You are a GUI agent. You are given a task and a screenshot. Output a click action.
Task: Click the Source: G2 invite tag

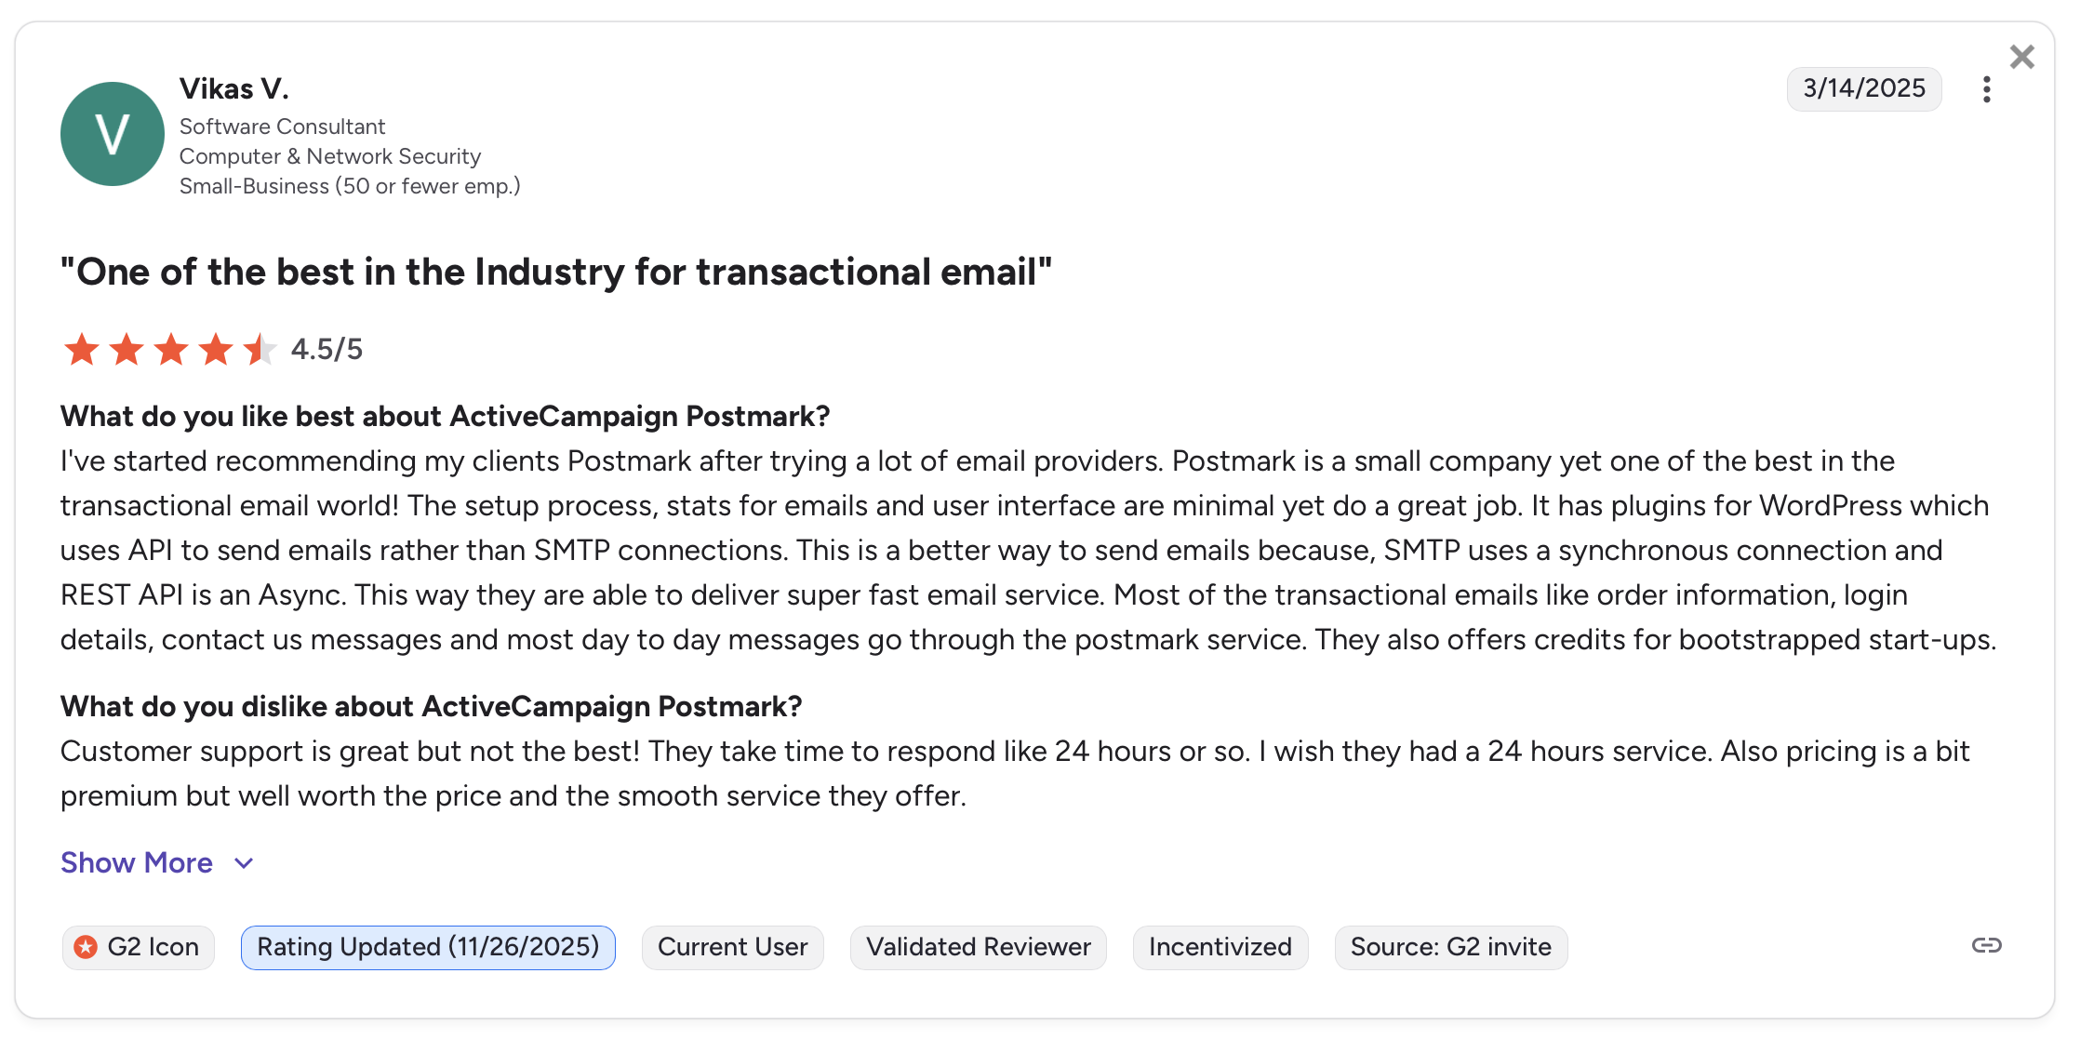coord(1450,947)
